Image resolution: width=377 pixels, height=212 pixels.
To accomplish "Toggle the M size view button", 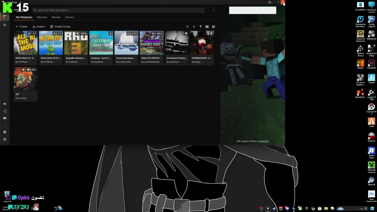I will click(x=207, y=26).
